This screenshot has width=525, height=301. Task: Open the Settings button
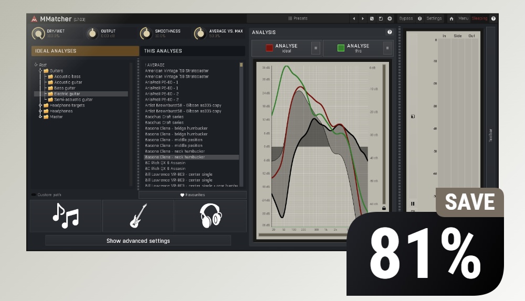click(x=434, y=18)
